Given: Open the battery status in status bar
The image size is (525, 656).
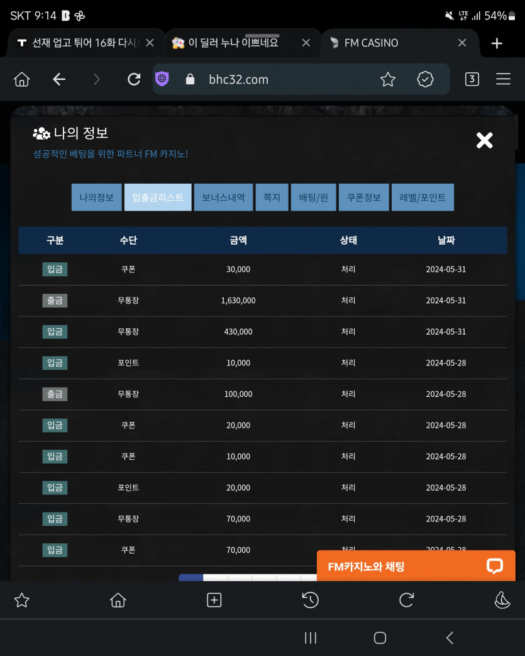Looking at the screenshot, I should point(500,16).
